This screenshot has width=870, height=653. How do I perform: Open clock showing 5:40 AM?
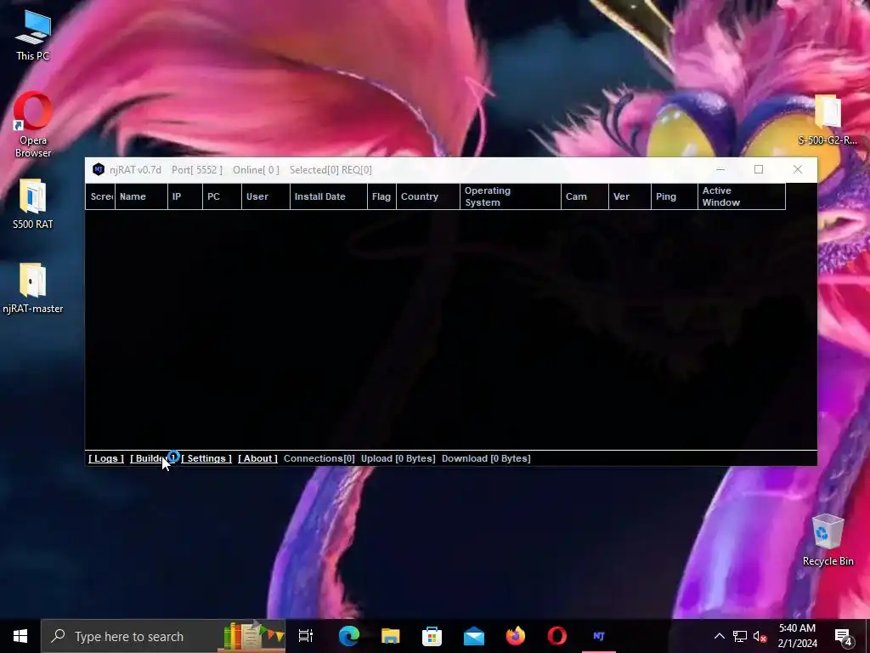797,636
